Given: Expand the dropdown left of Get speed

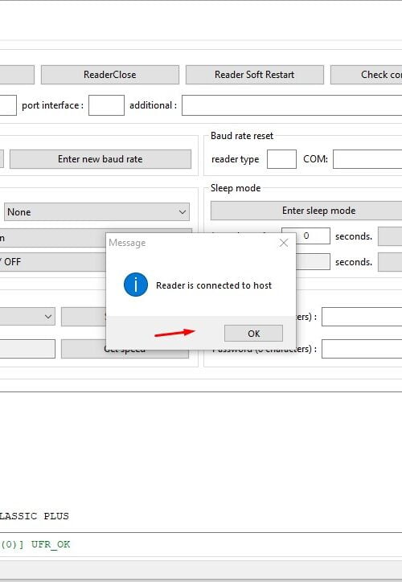Looking at the screenshot, I should tap(27, 317).
